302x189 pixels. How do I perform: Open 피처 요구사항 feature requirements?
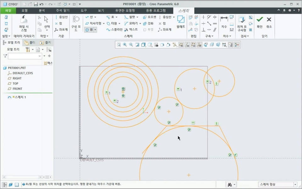pyautogui.click(x=242, y=24)
